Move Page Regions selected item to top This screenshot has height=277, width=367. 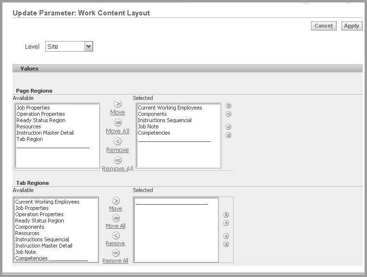pyautogui.click(x=228, y=106)
